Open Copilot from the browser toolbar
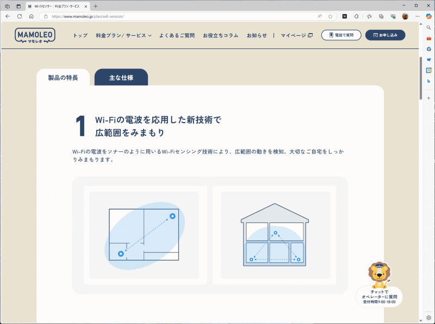The width and height of the screenshot is (435, 324). [428, 16]
